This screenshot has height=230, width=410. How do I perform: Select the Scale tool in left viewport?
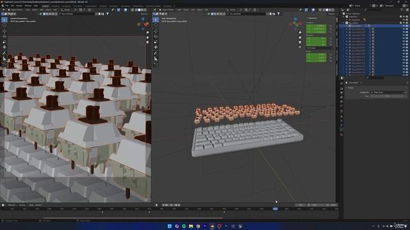click(x=4, y=42)
